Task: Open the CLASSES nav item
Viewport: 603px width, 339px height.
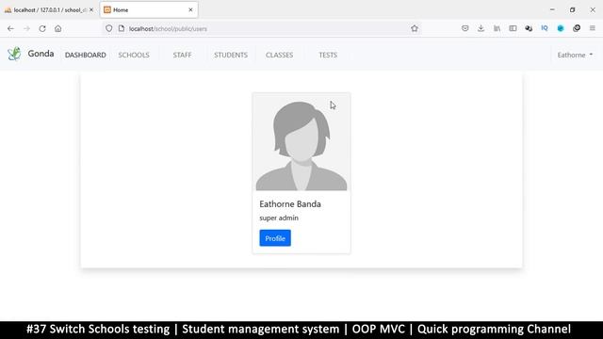Action: 279,55
